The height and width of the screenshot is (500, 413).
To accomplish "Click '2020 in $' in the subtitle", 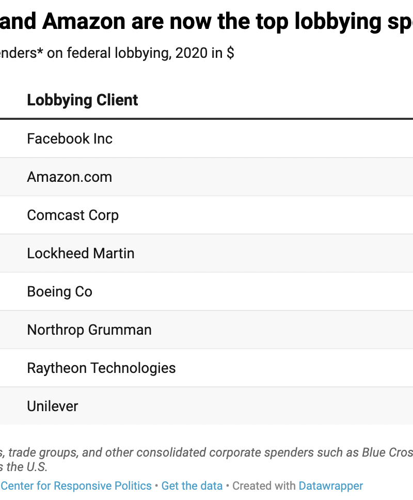I will pyautogui.click(x=204, y=53).
